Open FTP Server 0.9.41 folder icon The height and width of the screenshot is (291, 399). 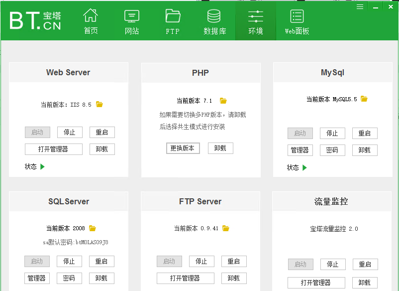click(x=225, y=228)
